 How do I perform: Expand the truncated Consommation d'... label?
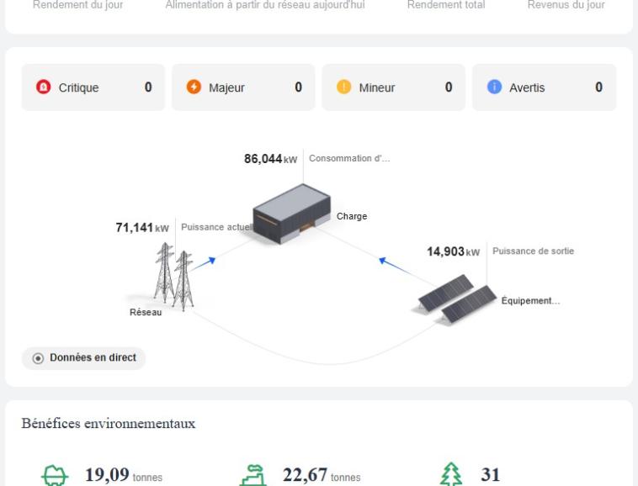click(349, 158)
